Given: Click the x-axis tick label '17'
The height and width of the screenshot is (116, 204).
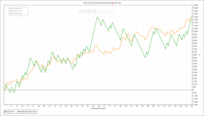Looking at the screenshot, I should (28, 106).
